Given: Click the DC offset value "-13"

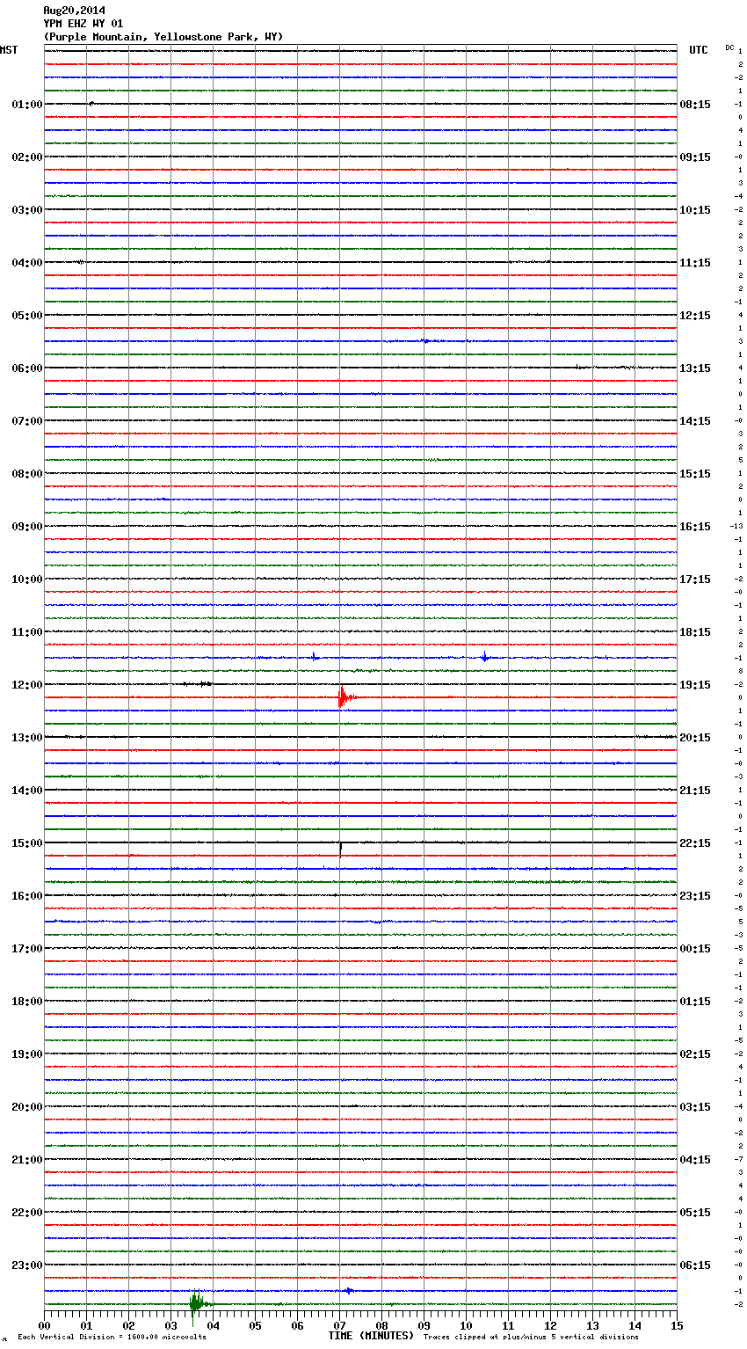Looking at the screenshot, I should click(x=736, y=527).
